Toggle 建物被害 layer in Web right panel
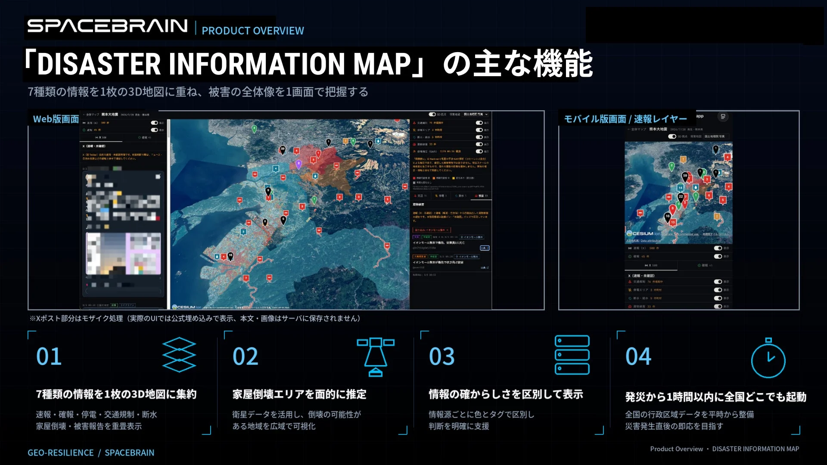This screenshot has height=465, width=827. [x=479, y=144]
